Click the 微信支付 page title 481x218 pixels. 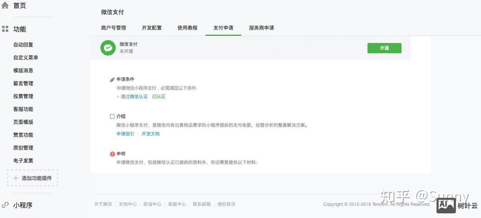click(x=112, y=12)
